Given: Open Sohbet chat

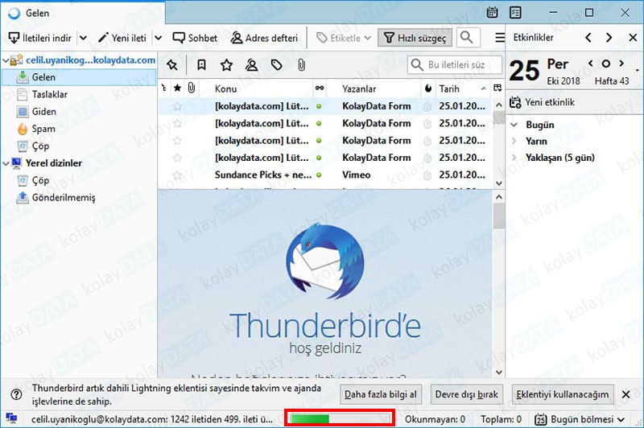Looking at the screenshot, I should coord(195,38).
